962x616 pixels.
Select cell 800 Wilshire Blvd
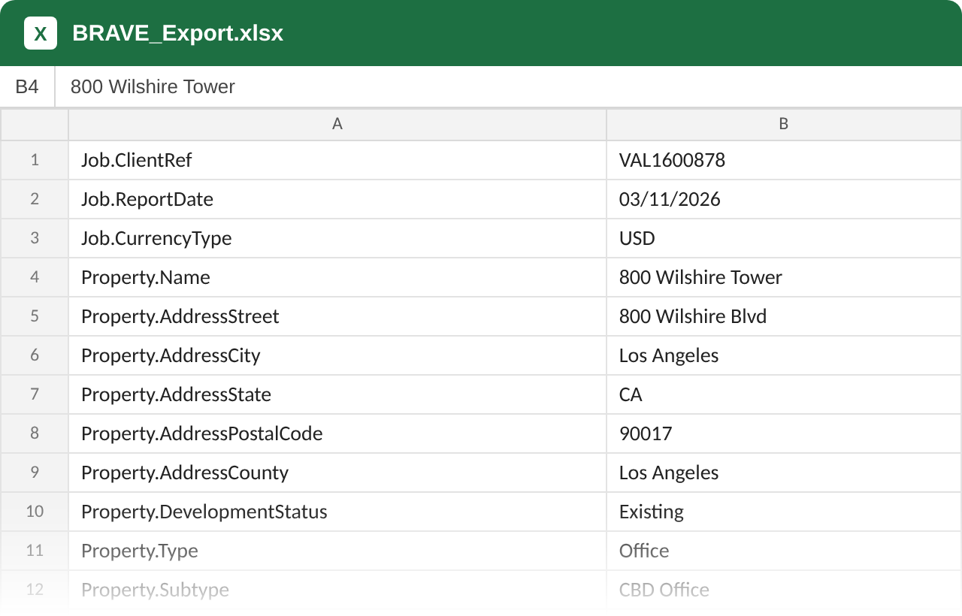tap(784, 316)
